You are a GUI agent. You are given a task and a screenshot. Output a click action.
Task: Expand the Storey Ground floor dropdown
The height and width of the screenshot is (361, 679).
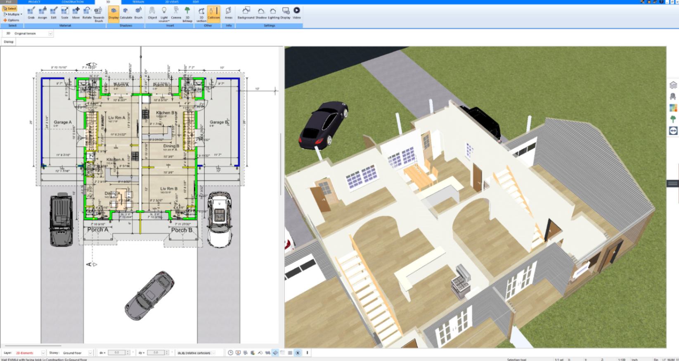pos(90,353)
